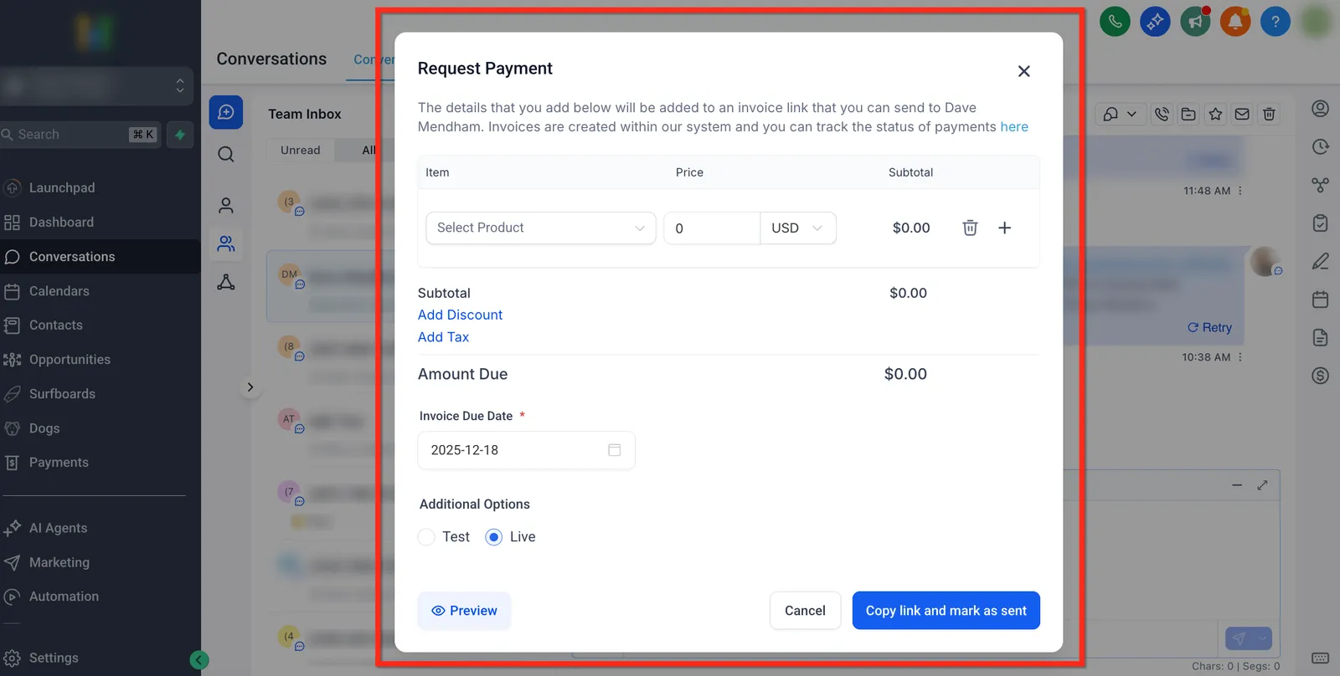Image resolution: width=1340 pixels, height=676 pixels.
Task: Click the price amount input field
Action: click(x=712, y=228)
